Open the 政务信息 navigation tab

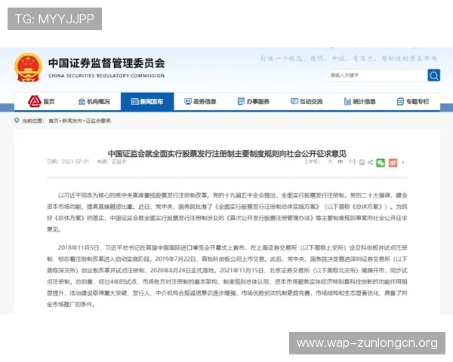pos(200,102)
